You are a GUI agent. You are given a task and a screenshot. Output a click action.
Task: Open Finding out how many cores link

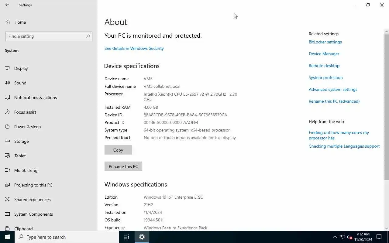(x=339, y=135)
